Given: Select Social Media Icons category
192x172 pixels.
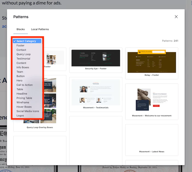Looking at the screenshot, I should [x=28, y=111].
